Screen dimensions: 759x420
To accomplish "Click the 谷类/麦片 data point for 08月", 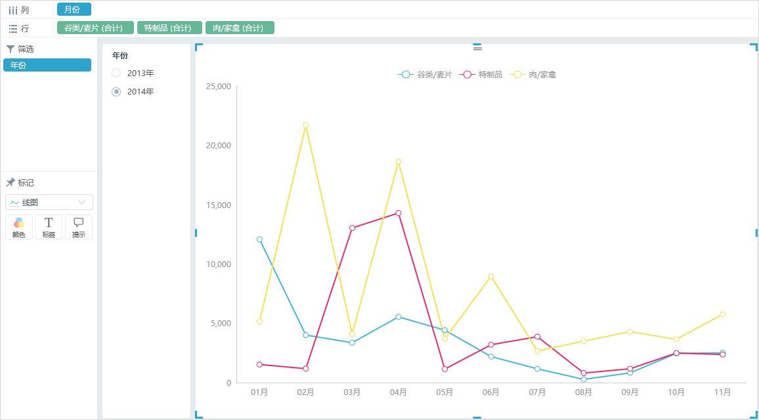I will 584,379.
